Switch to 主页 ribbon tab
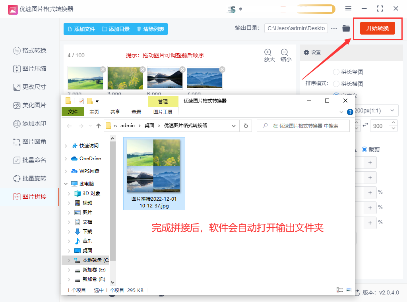Screen dimensions: 407x302 [94, 112]
